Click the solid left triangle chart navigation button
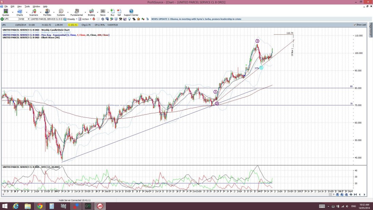This screenshot has height=210, width=373. [x=360, y=195]
